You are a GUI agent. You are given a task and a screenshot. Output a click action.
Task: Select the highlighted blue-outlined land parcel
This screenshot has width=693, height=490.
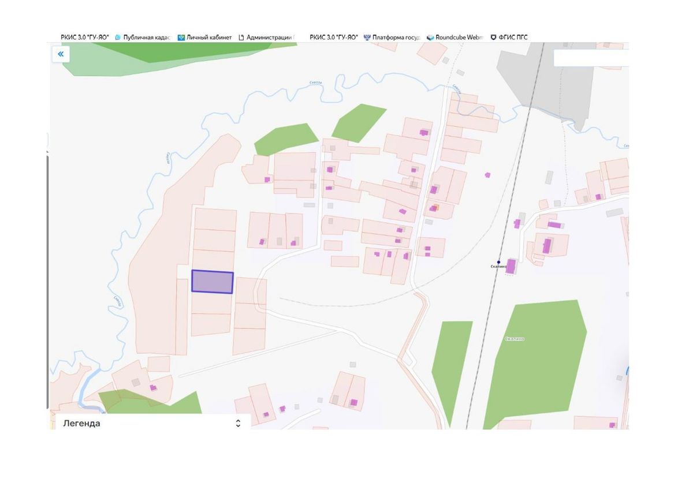(x=212, y=282)
